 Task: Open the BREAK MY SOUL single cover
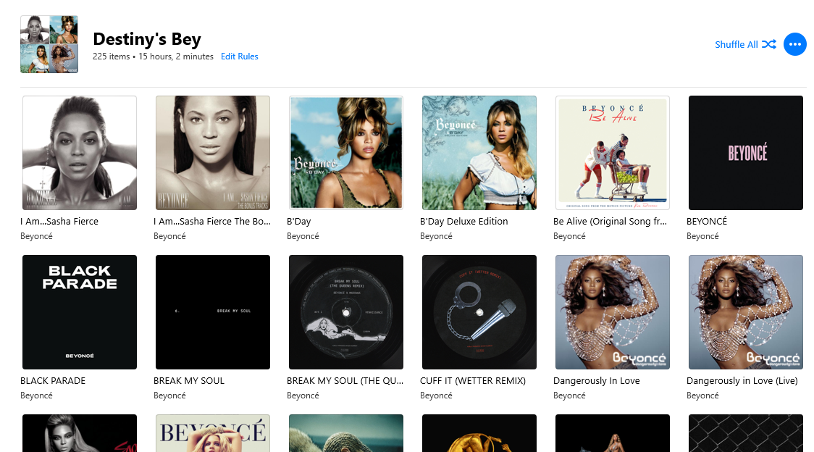point(213,312)
